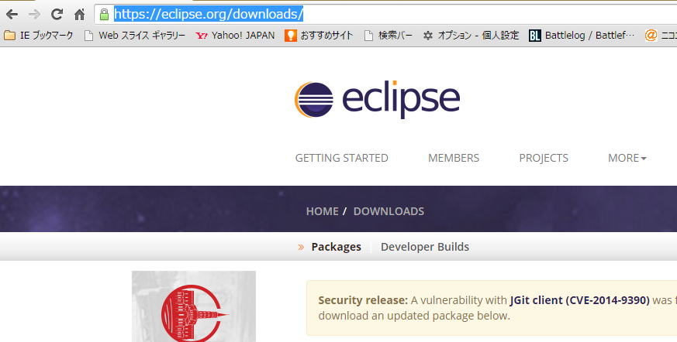
Task: Select the address bar URL field
Action: (x=385, y=14)
